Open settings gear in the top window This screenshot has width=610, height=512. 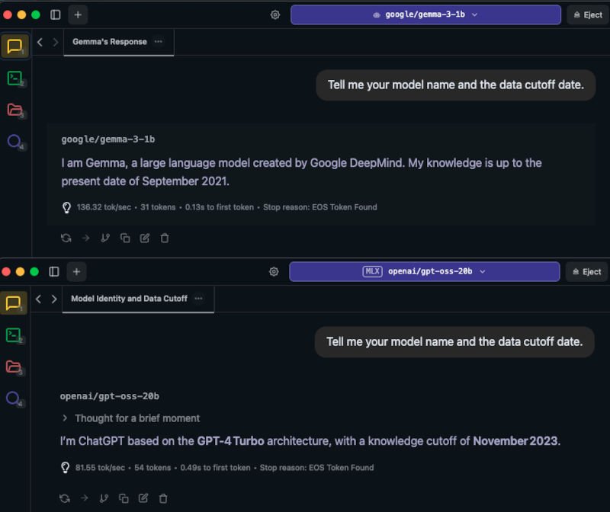[275, 14]
